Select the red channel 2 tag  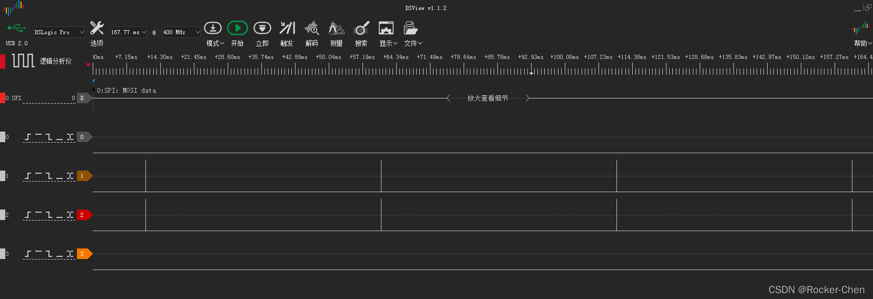click(x=84, y=215)
